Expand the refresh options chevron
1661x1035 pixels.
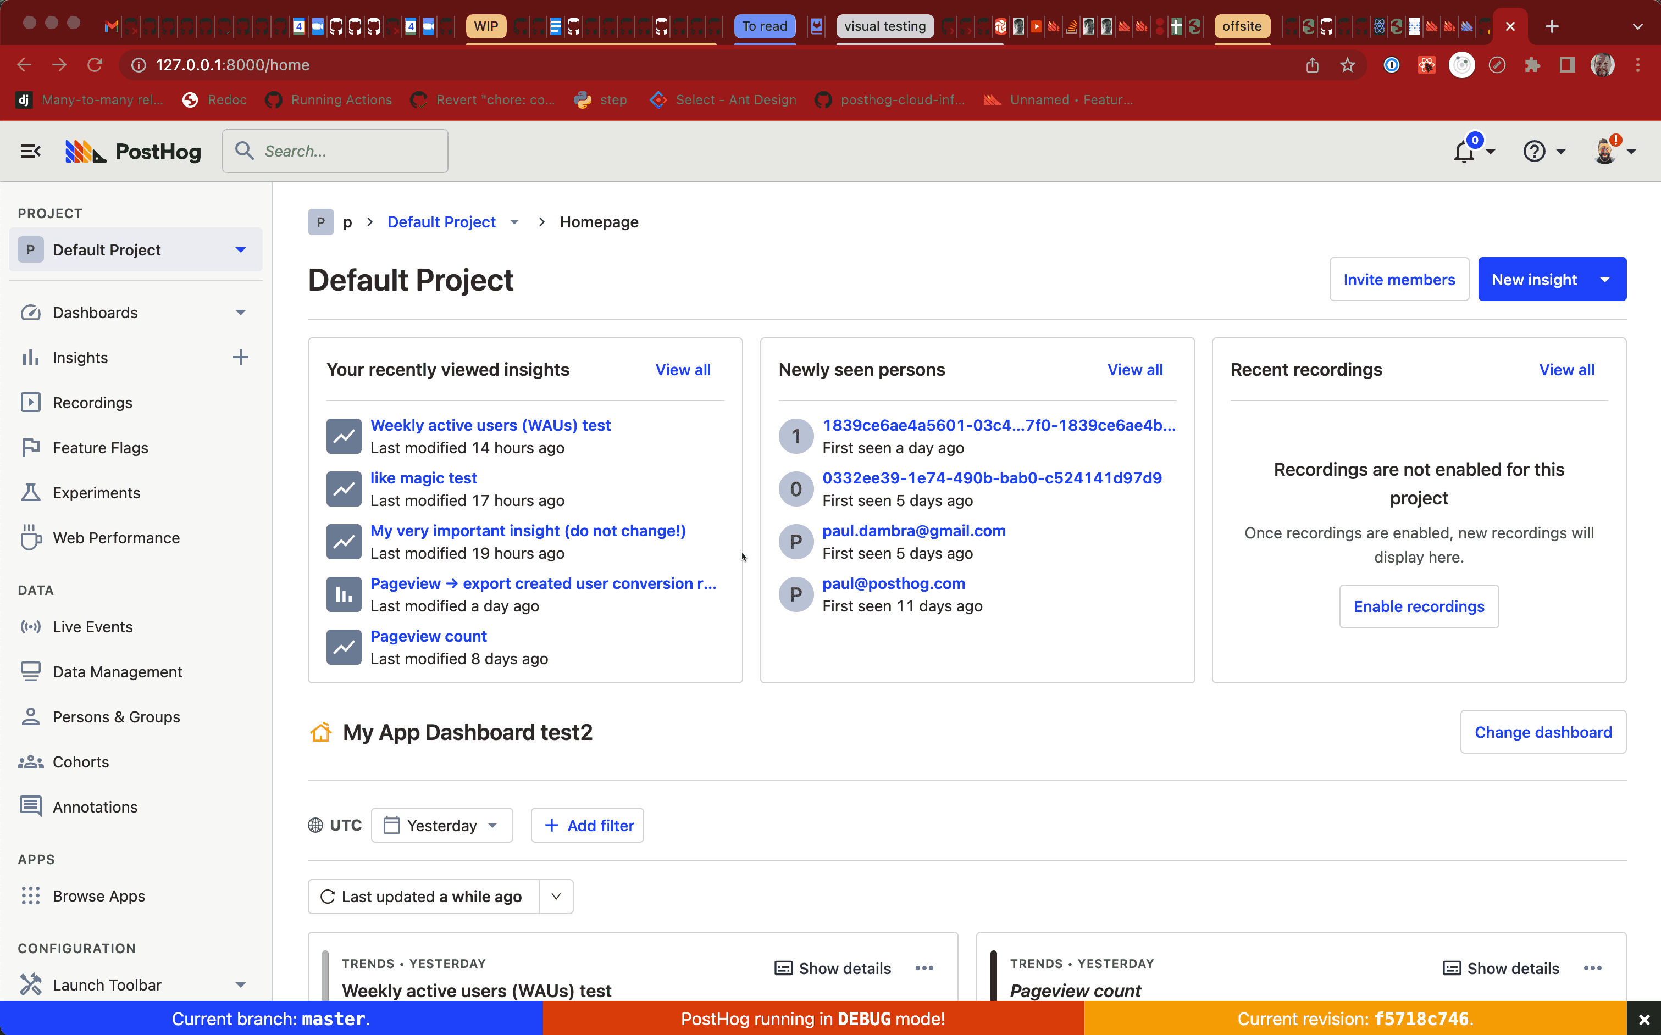pyautogui.click(x=556, y=897)
